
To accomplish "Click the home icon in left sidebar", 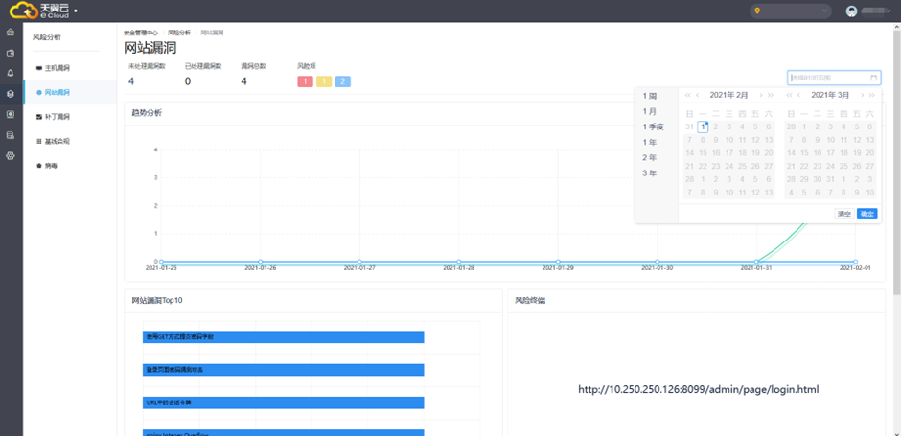I will (11, 33).
